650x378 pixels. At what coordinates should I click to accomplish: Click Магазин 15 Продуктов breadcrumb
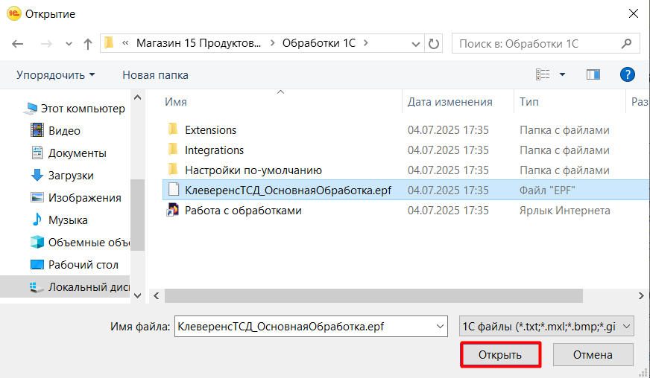tap(198, 43)
